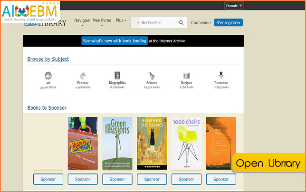
Task: Open the Green Illusions book cover
Action: click(117, 143)
